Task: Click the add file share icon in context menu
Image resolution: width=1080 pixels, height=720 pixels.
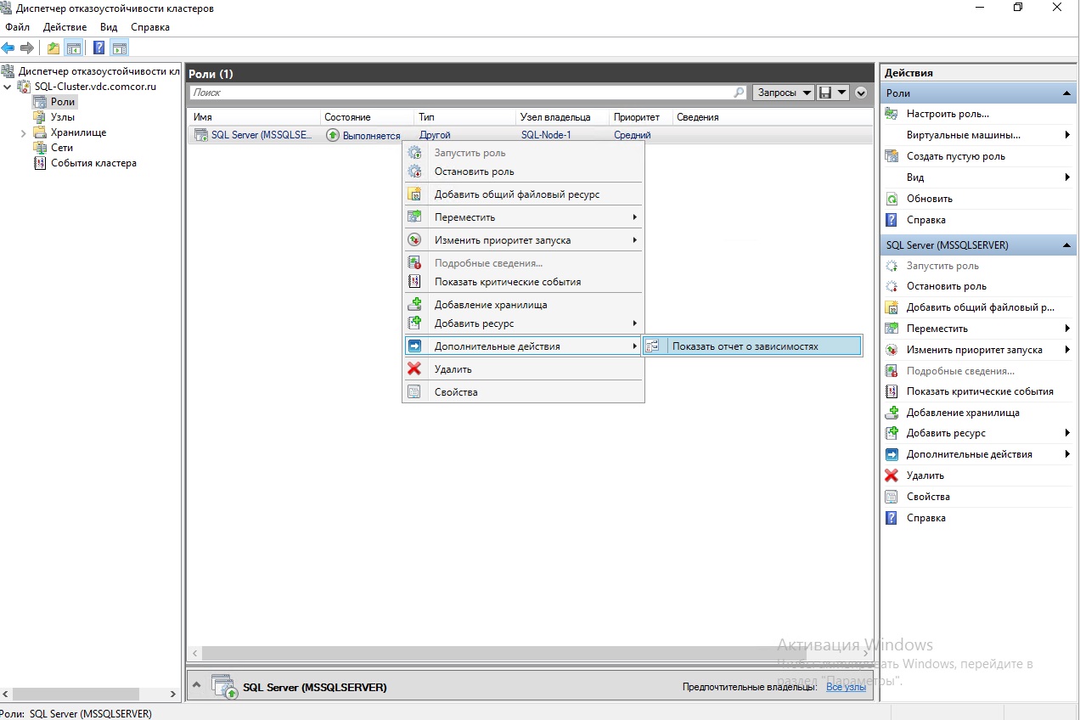Action: (x=414, y=194)
